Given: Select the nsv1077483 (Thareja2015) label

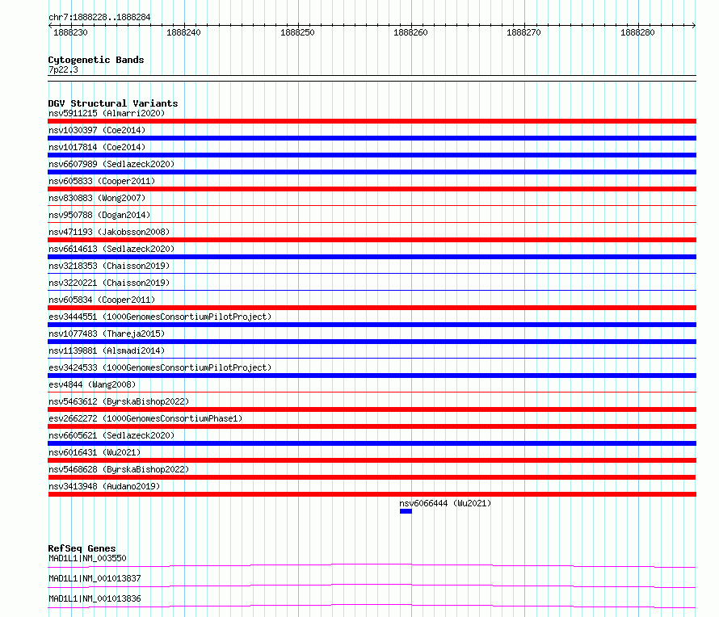Looking at the screenshot, I should [107, 334].
